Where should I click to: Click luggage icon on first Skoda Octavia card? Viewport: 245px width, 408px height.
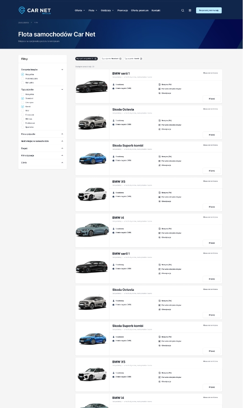pos(113,125)
